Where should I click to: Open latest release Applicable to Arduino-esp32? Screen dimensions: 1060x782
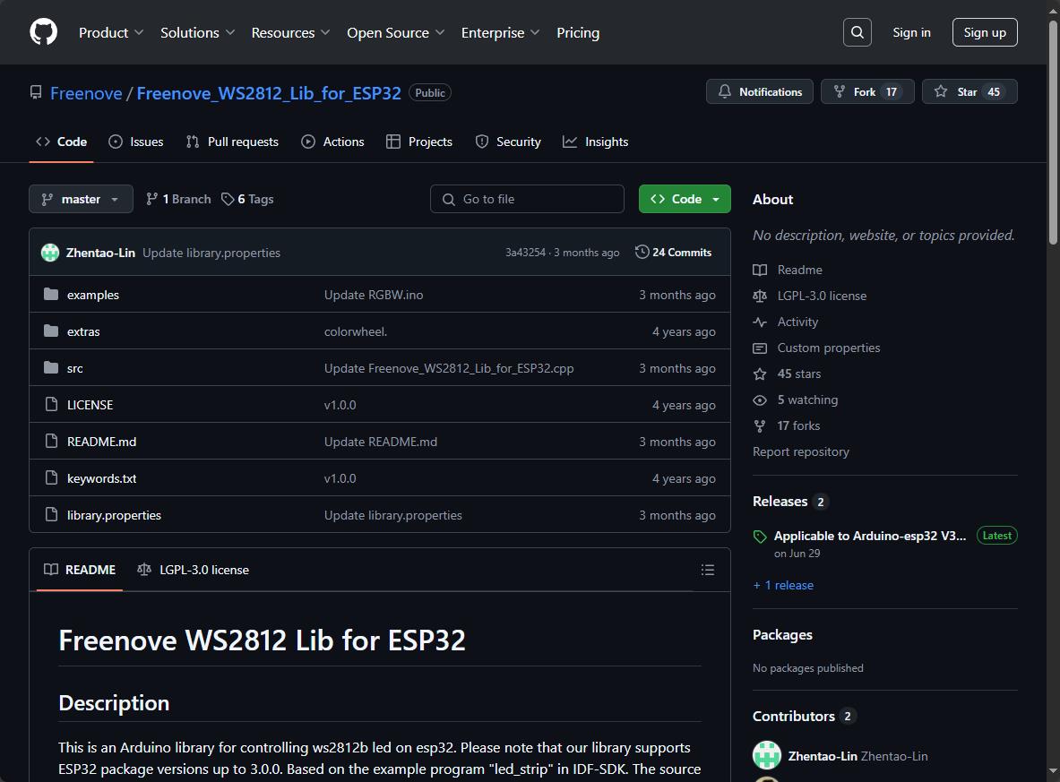tap(869, 536)
